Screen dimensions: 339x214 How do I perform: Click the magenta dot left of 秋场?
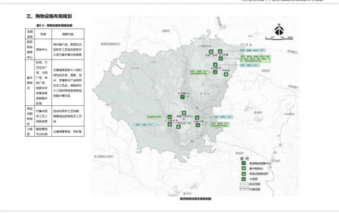point(223,70)
